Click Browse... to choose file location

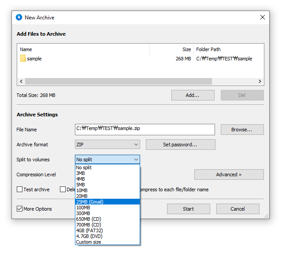[242, 130]
